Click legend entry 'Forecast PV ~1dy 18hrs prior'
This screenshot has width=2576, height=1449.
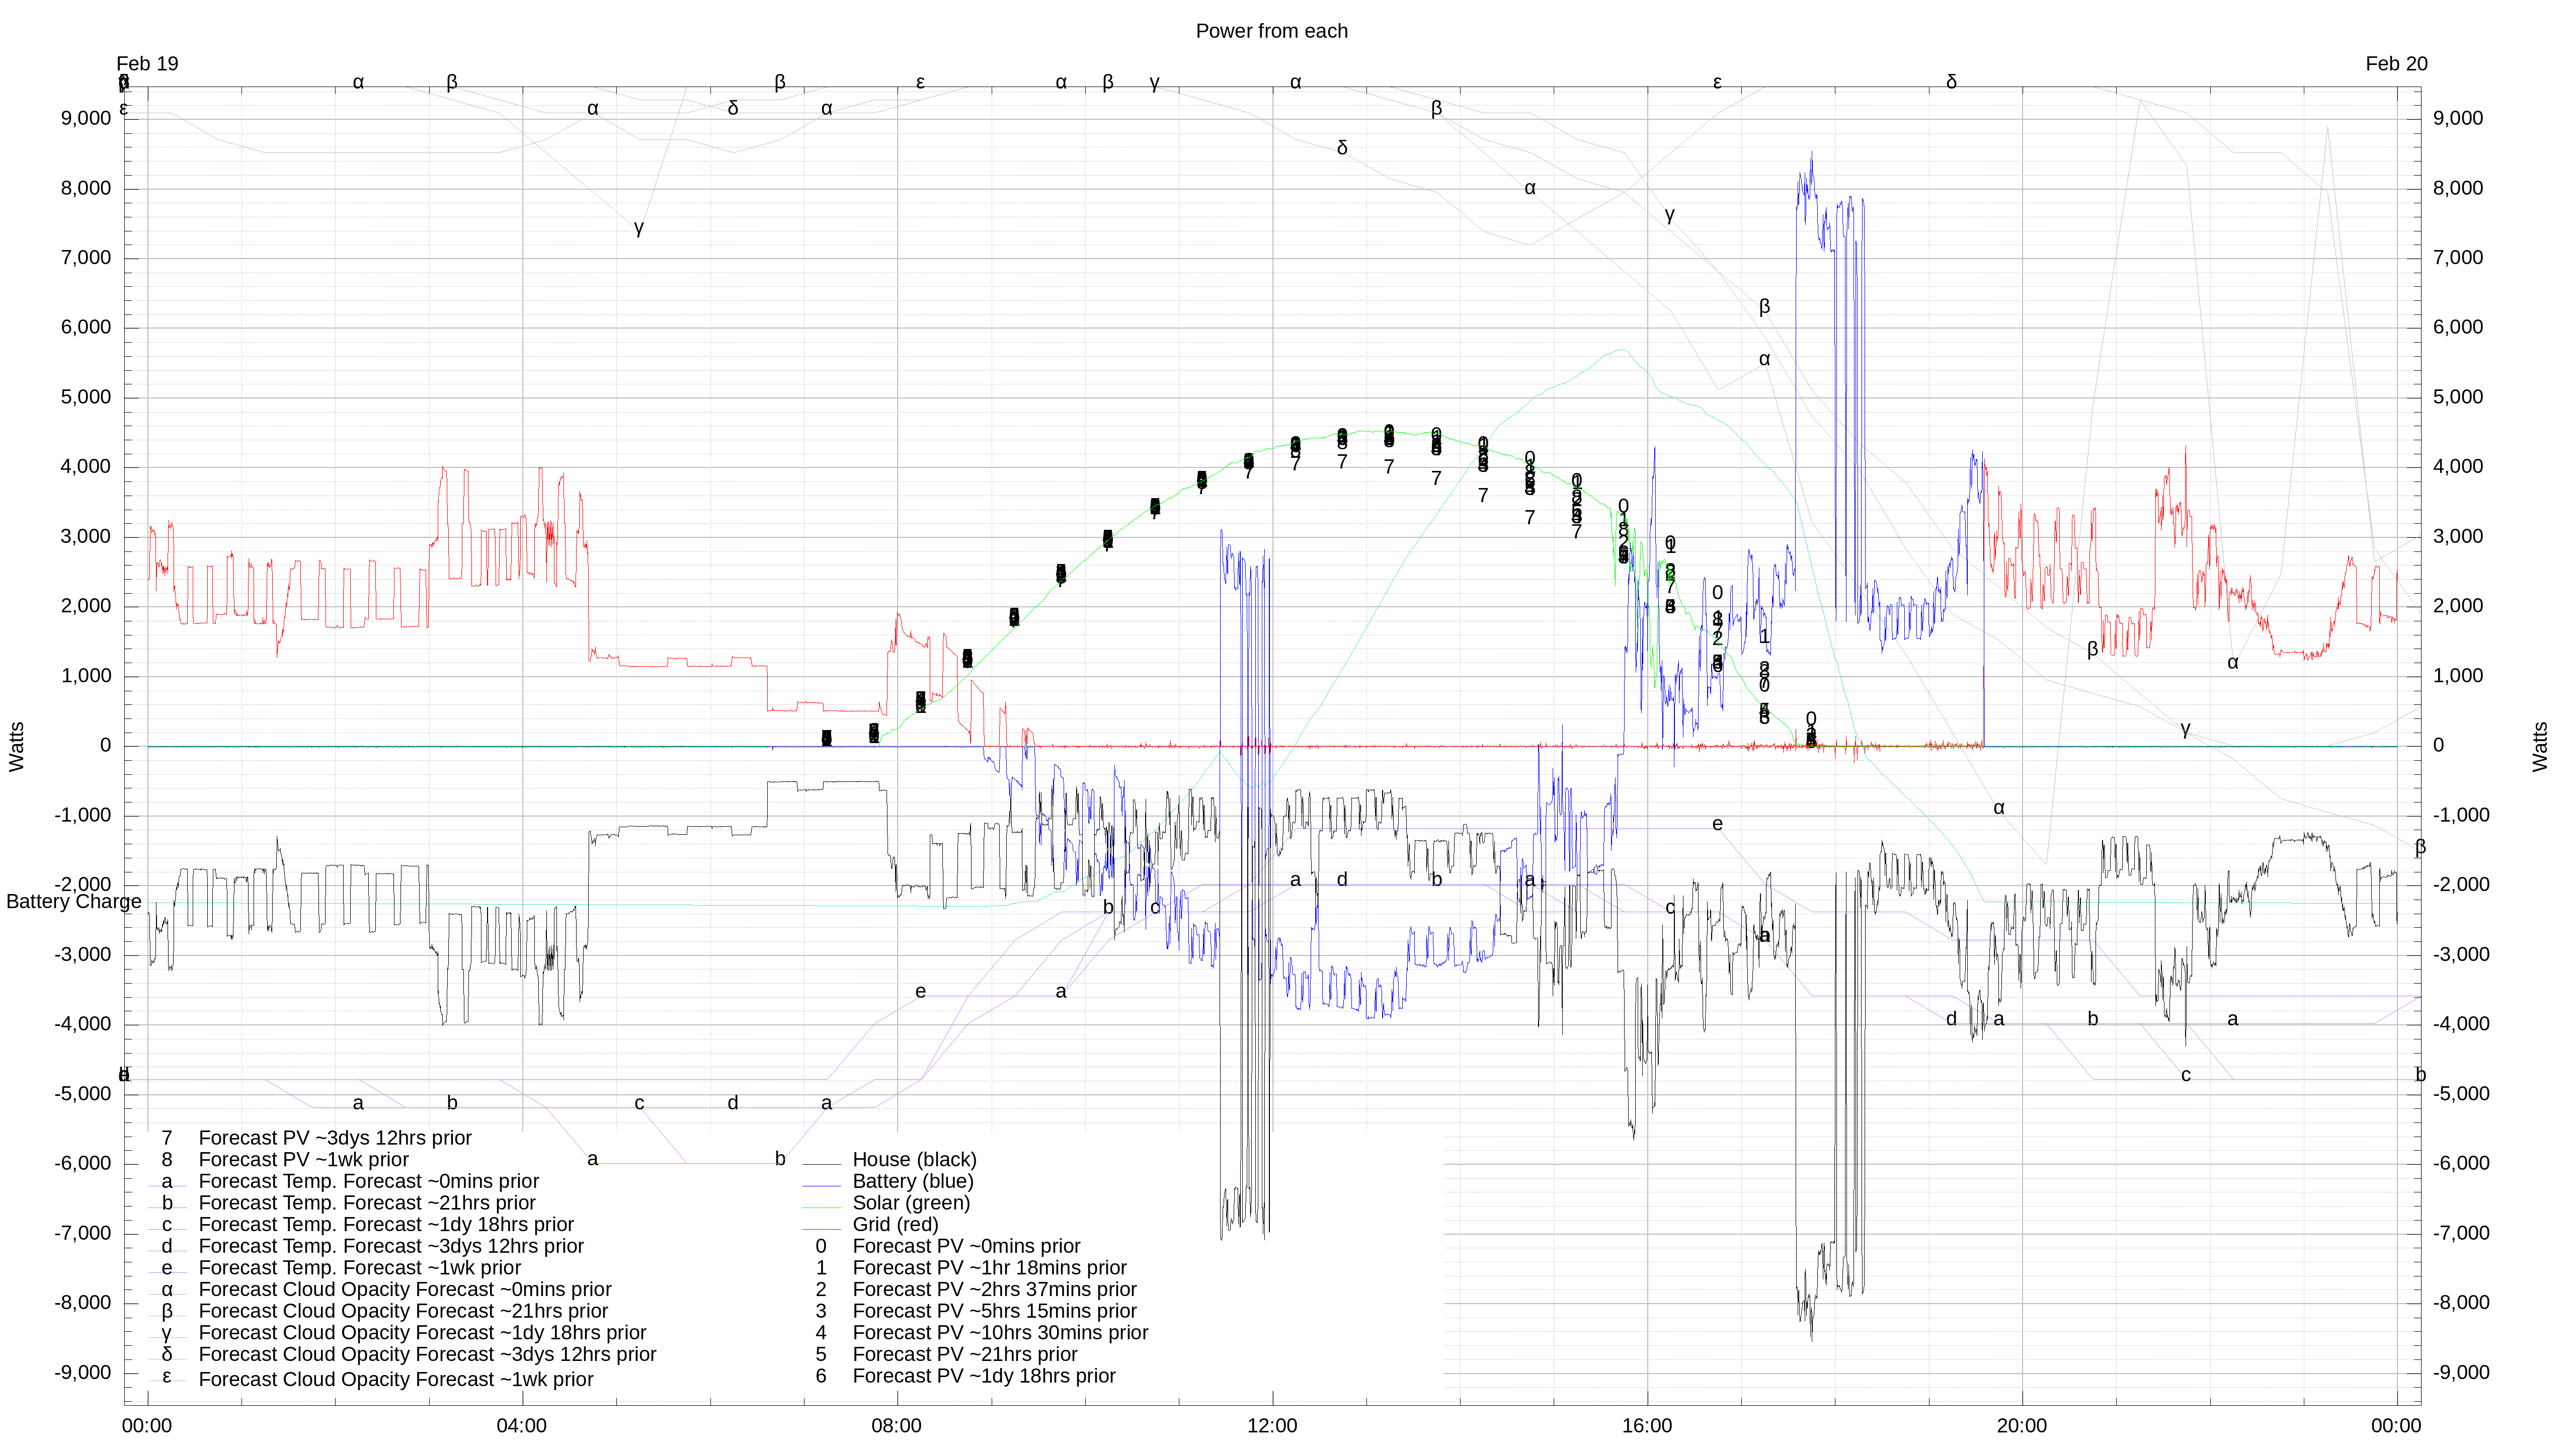984,1376
